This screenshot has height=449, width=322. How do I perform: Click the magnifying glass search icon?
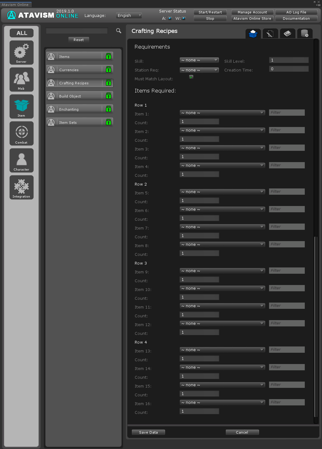(x=118, y=31)
